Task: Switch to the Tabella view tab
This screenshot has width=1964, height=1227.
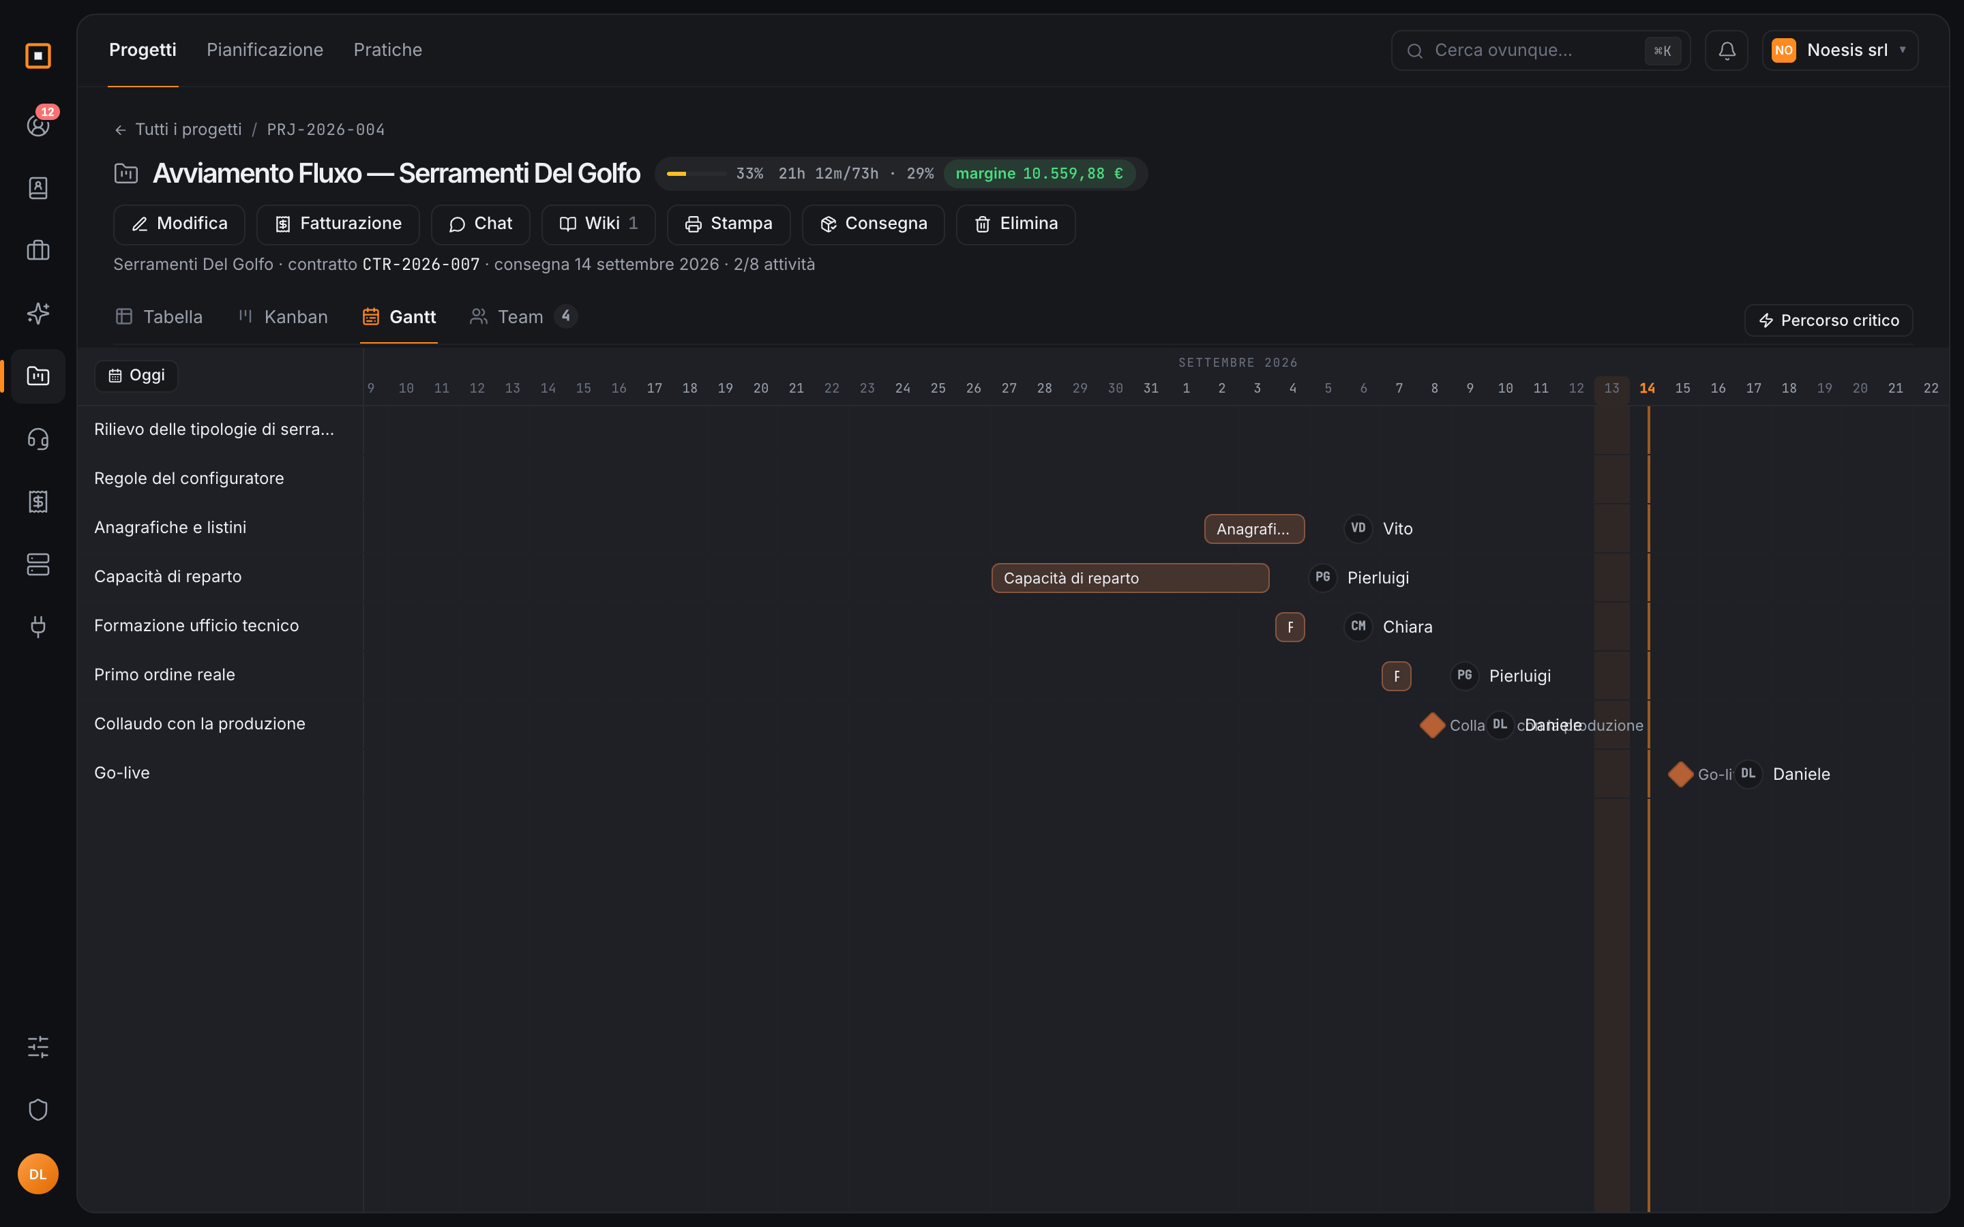Action: point(159,316)
